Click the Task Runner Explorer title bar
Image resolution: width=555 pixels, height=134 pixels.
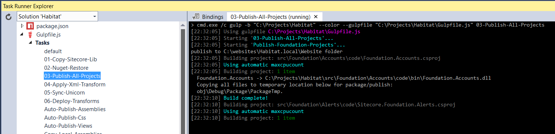coord(277,6)
